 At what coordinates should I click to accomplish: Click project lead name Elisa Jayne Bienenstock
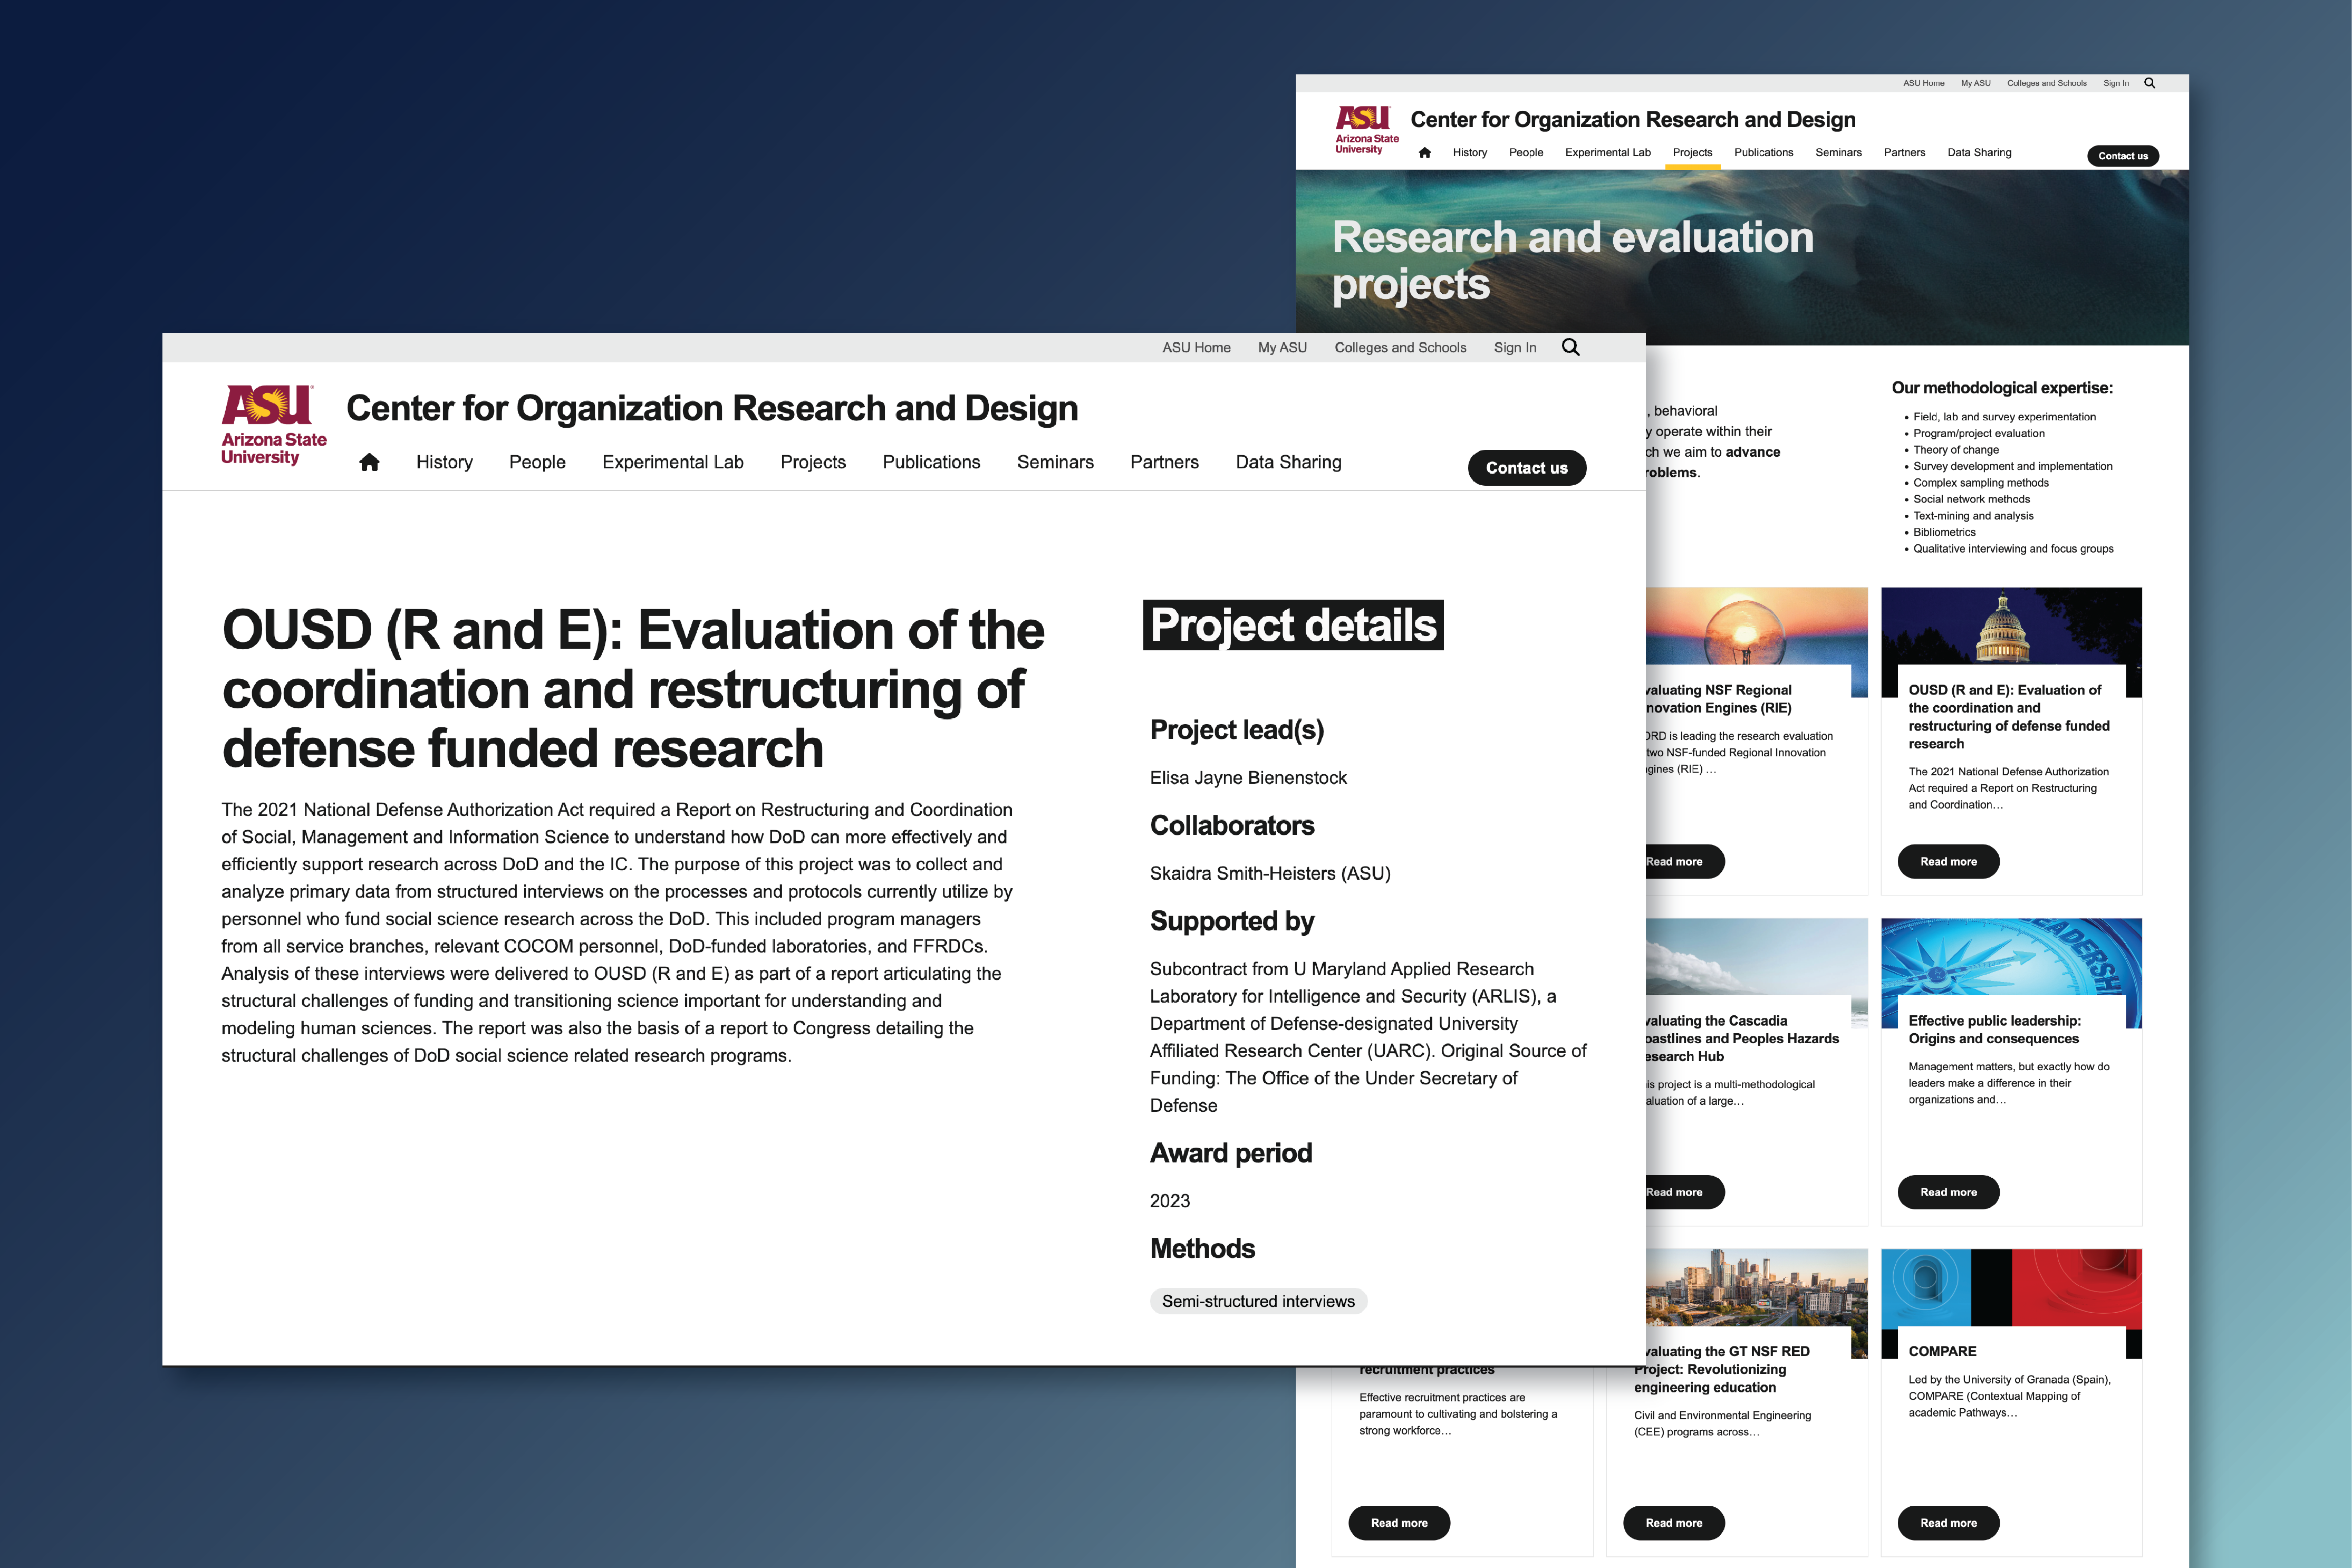(x=1248, y=778)
